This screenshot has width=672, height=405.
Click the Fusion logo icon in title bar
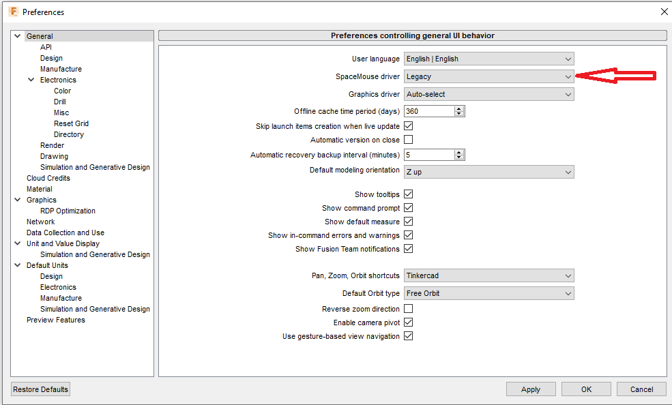[13, 12]
